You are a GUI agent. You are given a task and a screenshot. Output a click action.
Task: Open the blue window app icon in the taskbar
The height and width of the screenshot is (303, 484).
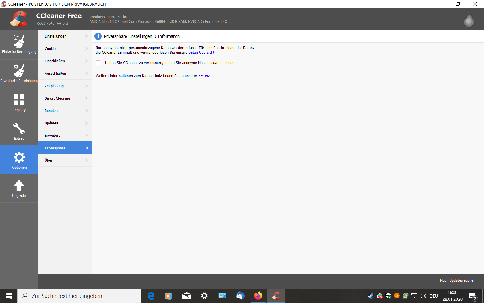(222, 296)
